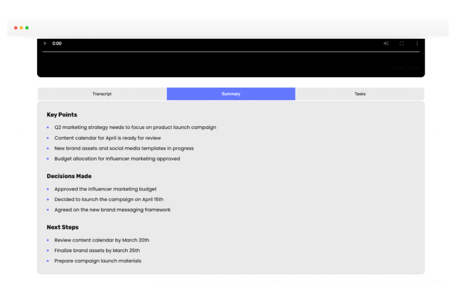455x303 pixels.
Task: Click the Key Points heading
Action: pos(62,115)
